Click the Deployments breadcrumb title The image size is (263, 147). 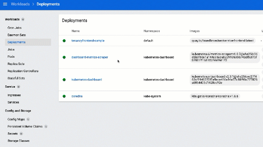tap(48, 4)
